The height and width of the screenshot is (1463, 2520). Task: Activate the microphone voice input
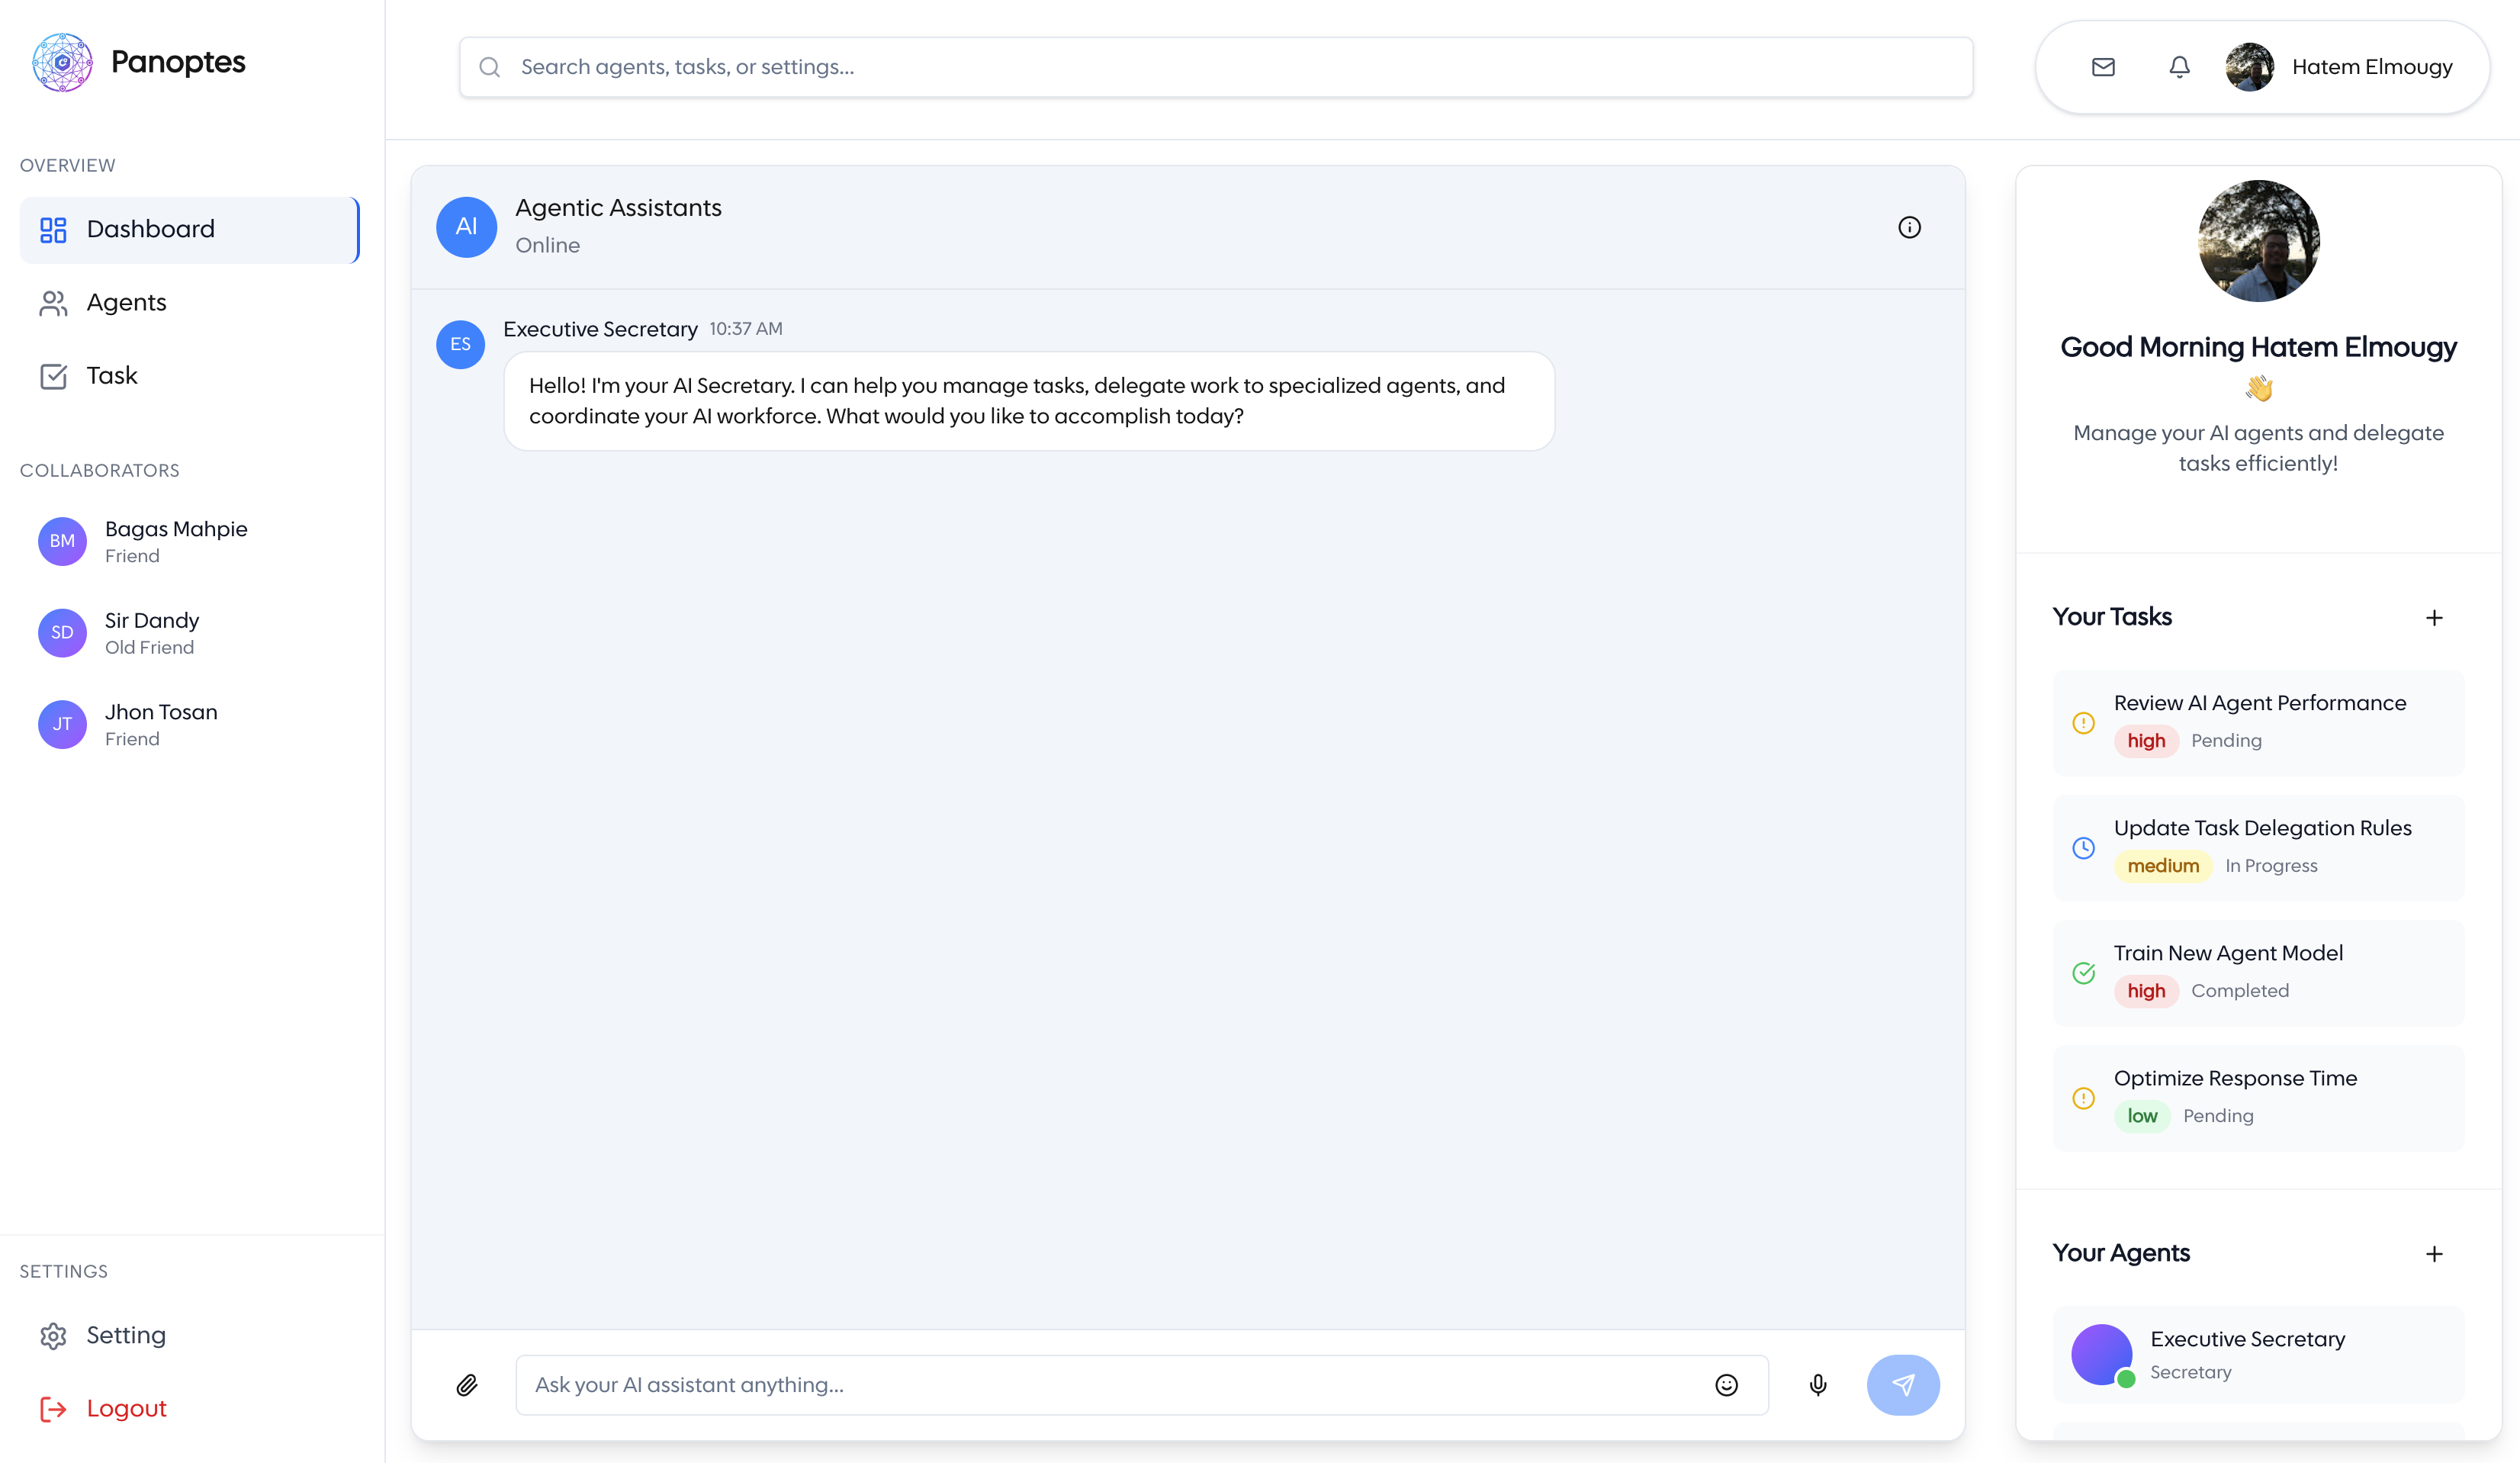(1818, 1385)
